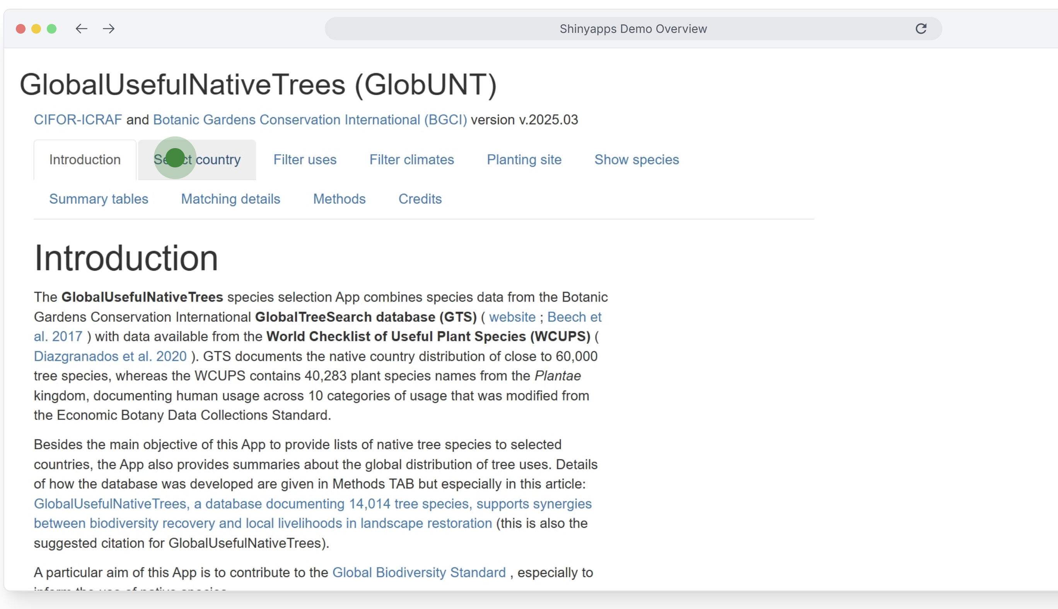Screen dimensions: 1058x609
Task: Open the Credits tab
Action: [x=420, y=199]
